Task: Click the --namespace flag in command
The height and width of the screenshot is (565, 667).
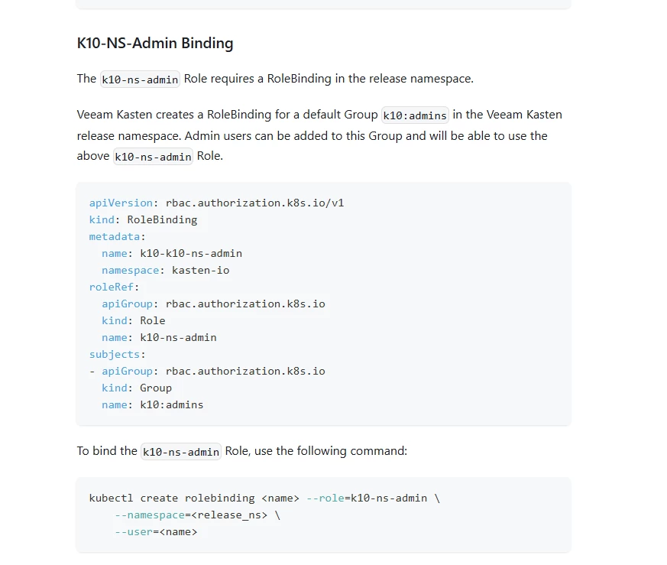Action: [x=149, y=515]
